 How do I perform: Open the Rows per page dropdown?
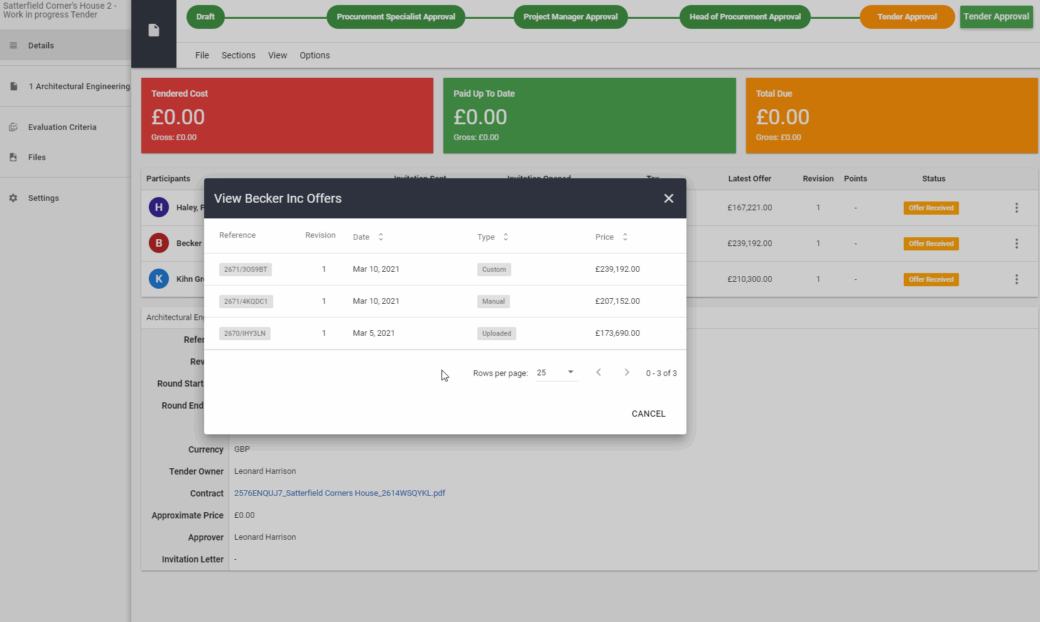point(556,372)
